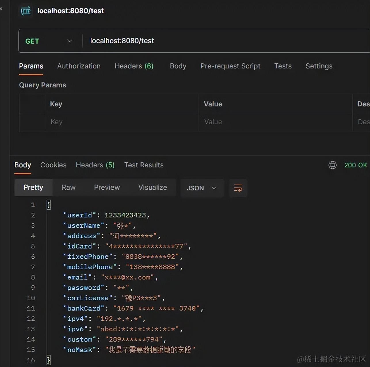Viewport: 370px width, 367px height.
Task: View the response Headers (5) tab
Action: click(x=95, y=165)
